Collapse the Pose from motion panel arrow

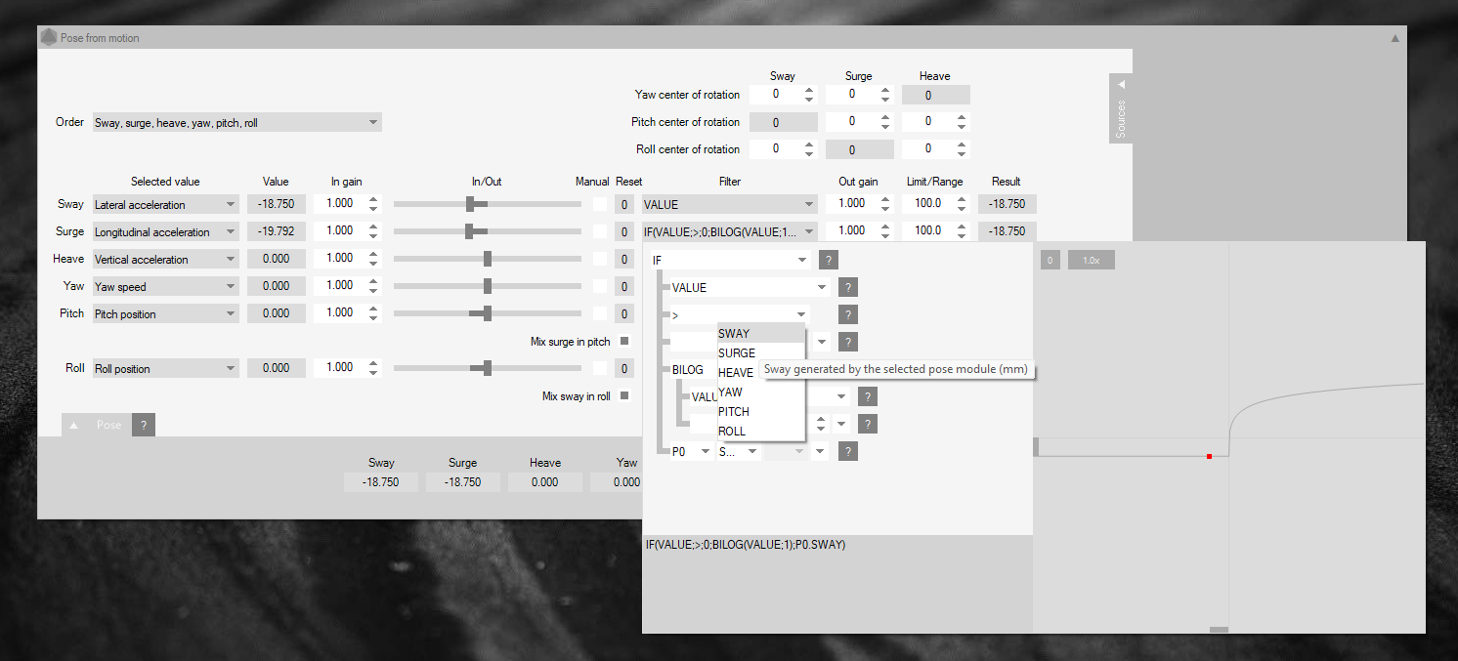pos(1394,38)
